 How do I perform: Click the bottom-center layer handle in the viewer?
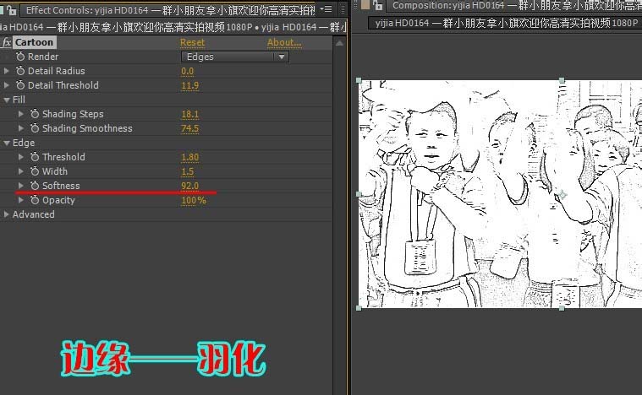(x=562, y=308)
